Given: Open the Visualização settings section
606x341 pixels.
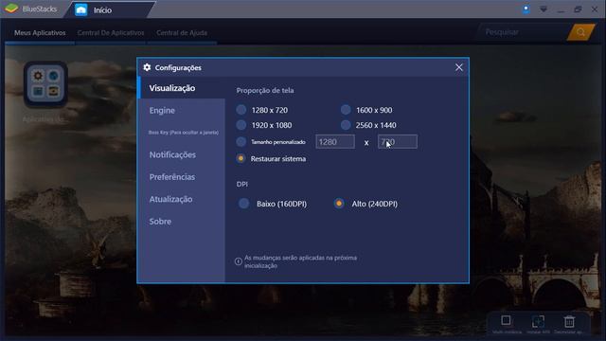Looking at the screenshot, I should 182,88.
